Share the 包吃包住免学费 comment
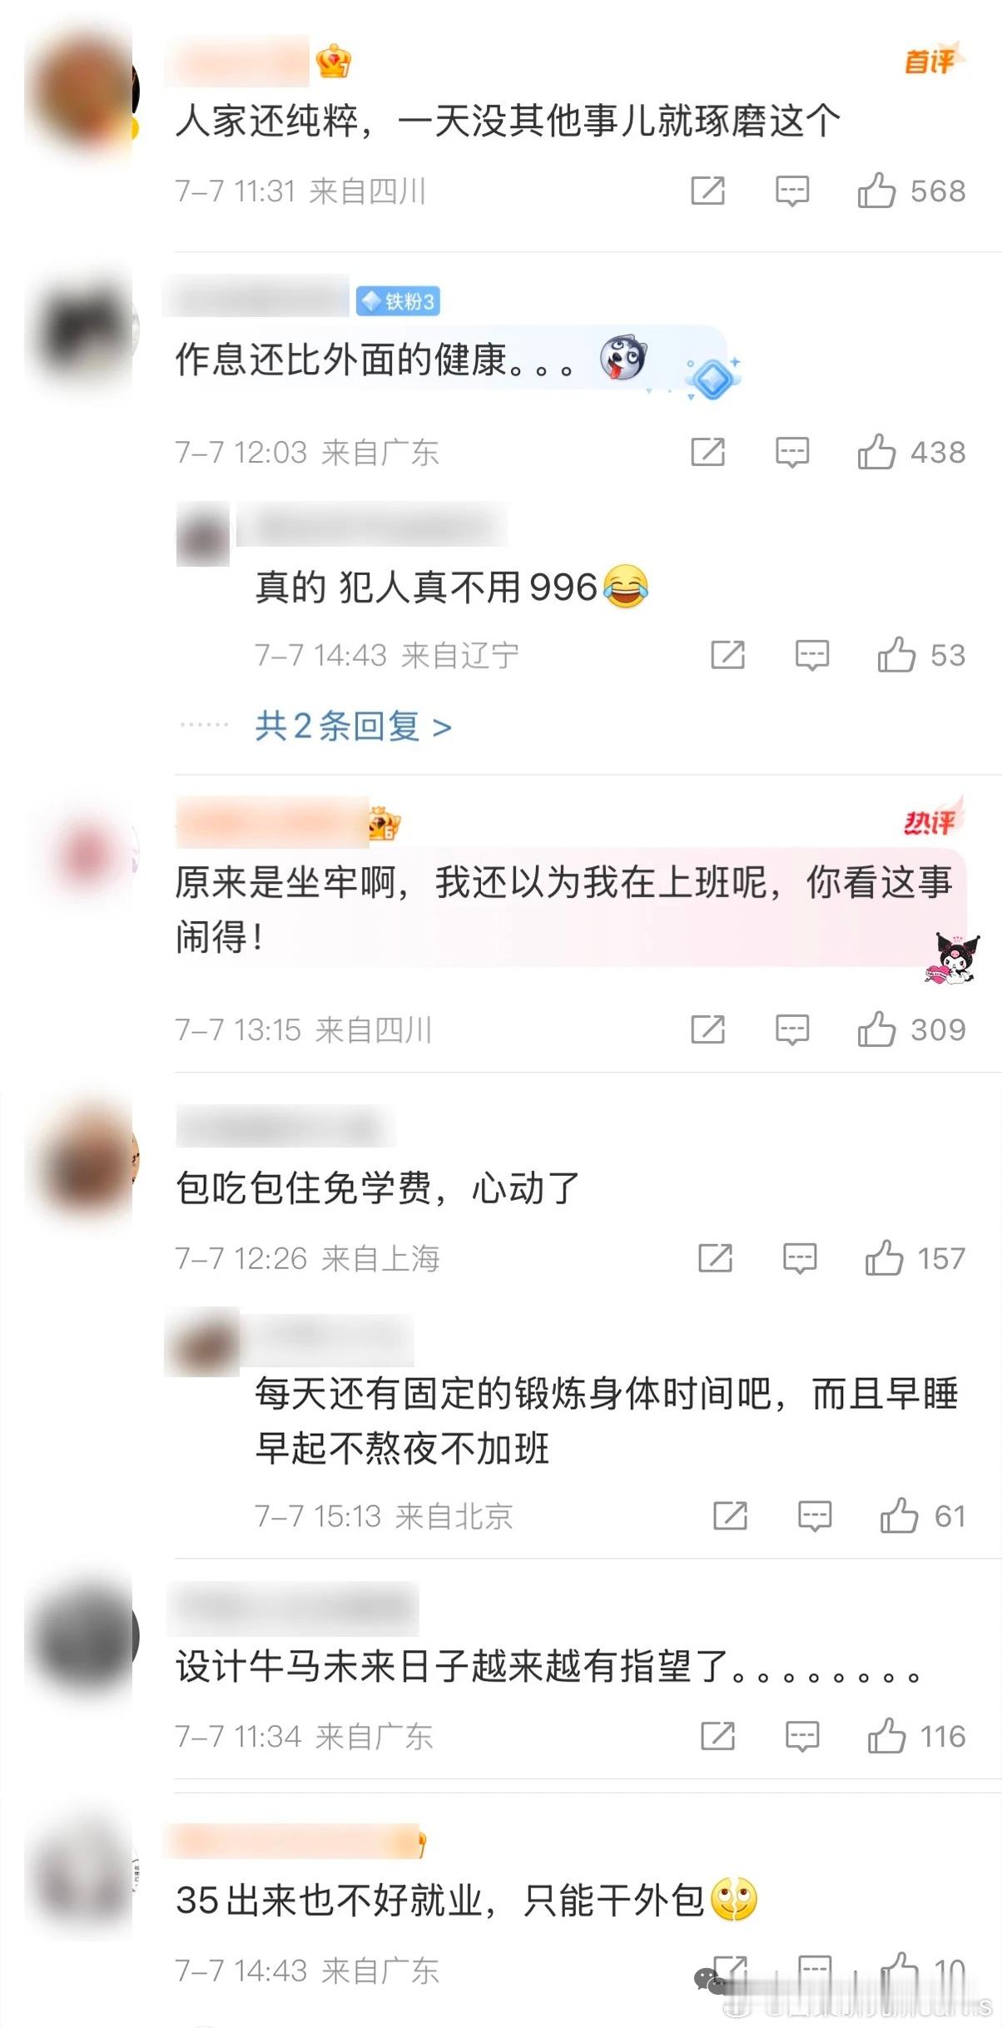Viewport: 1002px width, 2028px height. (x=715, y=1258)
